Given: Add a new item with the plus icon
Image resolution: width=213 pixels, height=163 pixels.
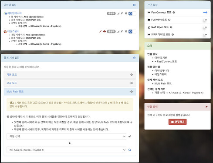Looking at the screenshot, I should 134,5.
